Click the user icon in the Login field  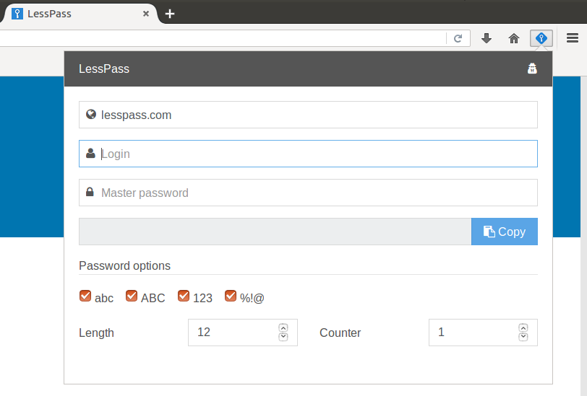click(x=90, y=153)
